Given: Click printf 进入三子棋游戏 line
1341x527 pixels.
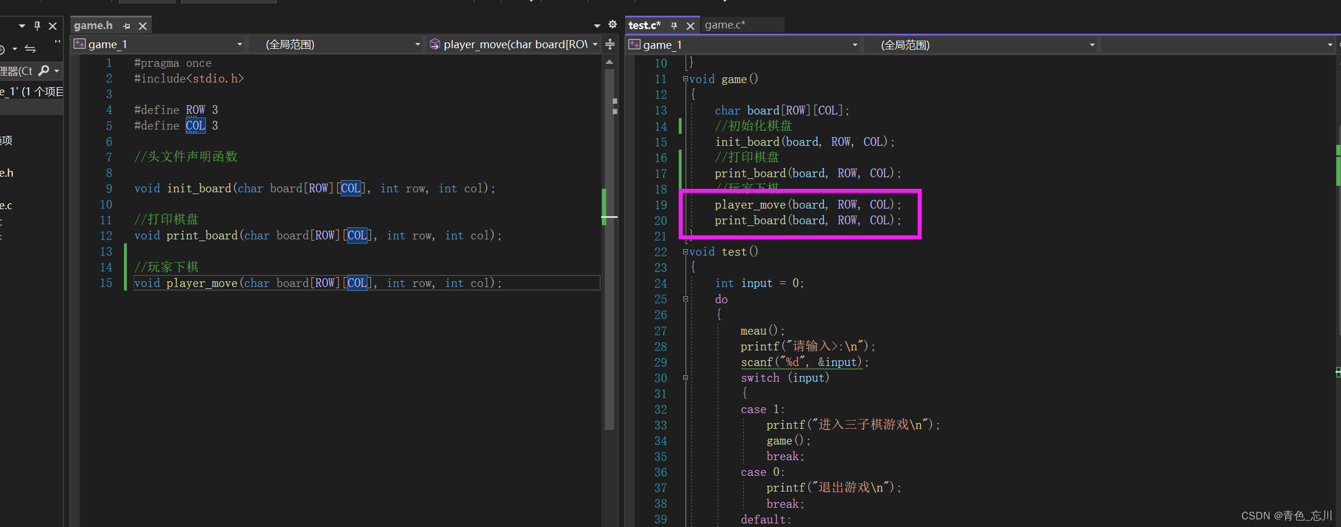Looking at the screenshot, I should tap(853, 425).
